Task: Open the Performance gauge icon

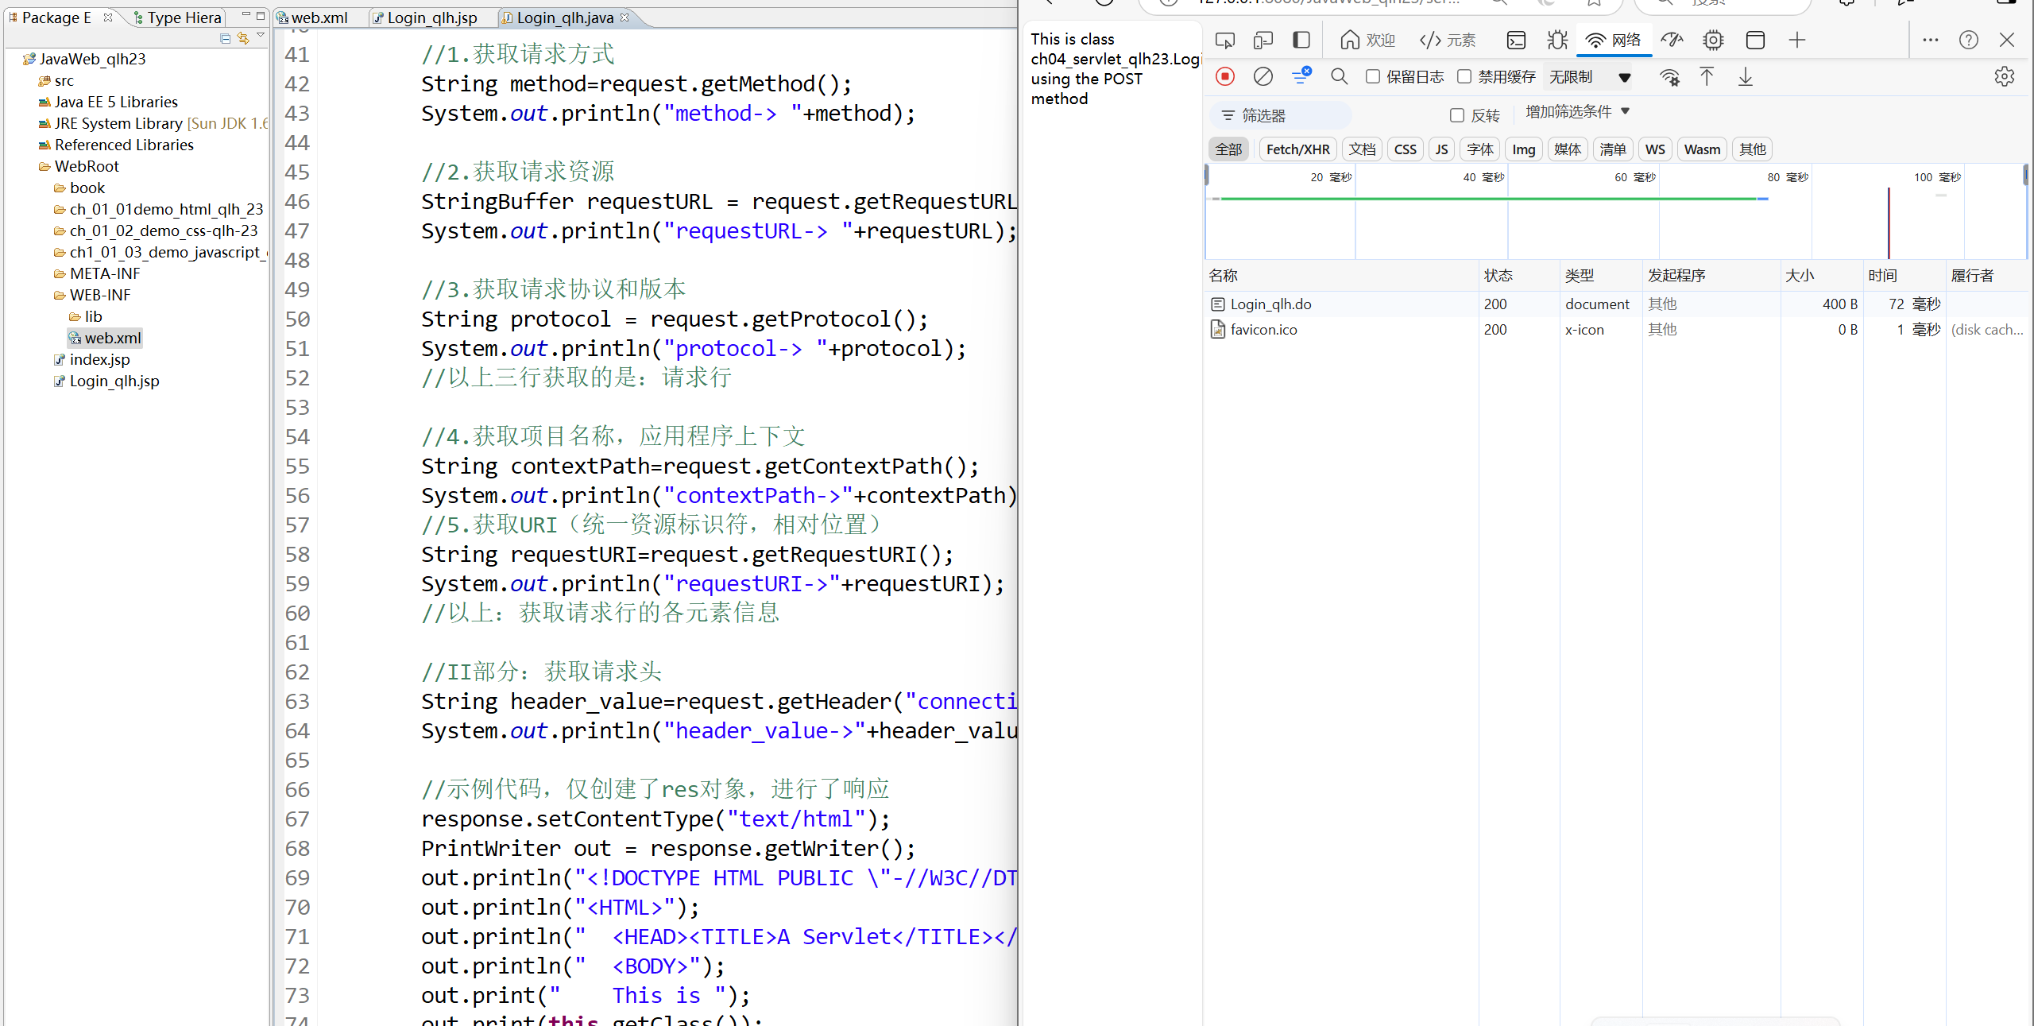Action: [x=1672, y=40]
